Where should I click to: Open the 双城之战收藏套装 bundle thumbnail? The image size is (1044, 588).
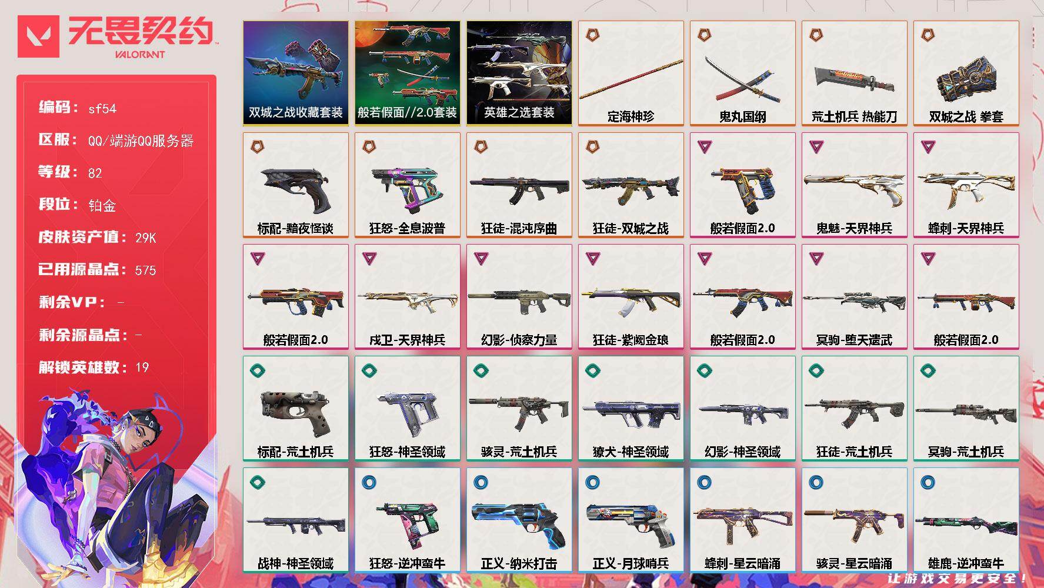click(x=296, y=73)
